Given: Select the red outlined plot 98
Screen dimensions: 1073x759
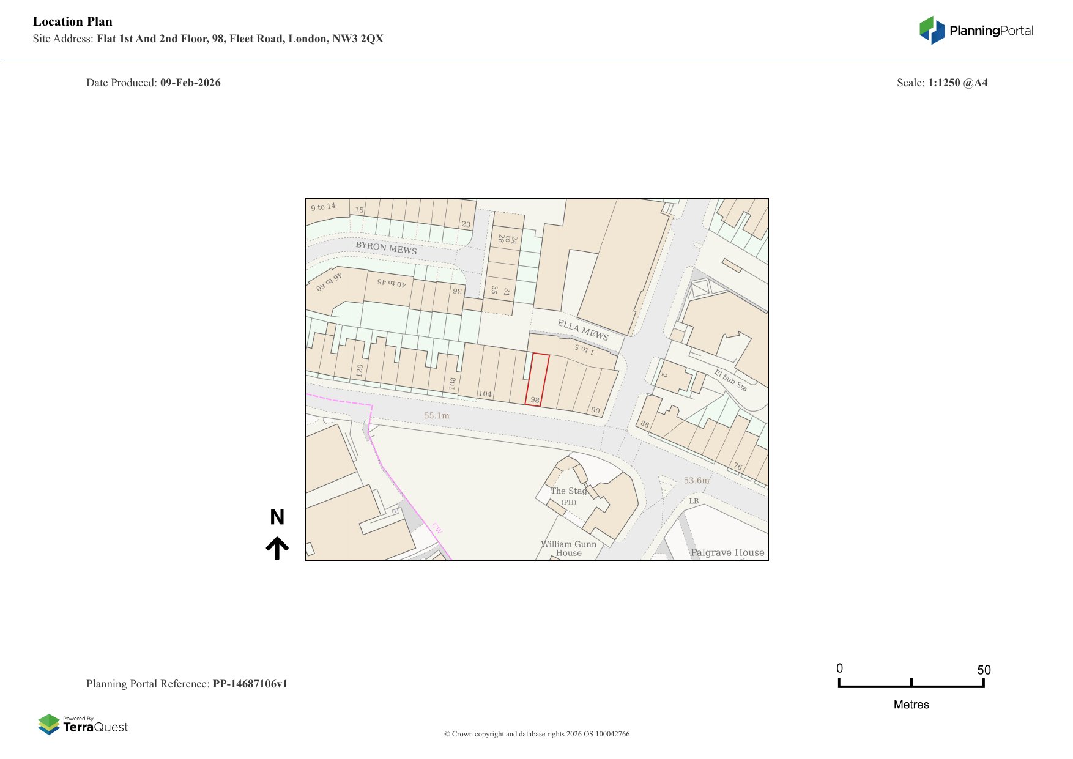Looking at the screenshot, I should pyautogui.click(x=537, y=379).
